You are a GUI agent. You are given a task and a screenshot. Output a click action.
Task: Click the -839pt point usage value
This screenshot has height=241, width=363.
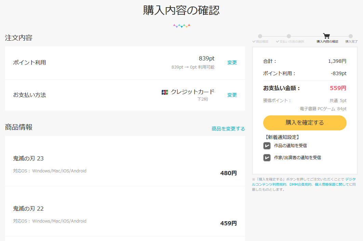click(x=338, y=73)
